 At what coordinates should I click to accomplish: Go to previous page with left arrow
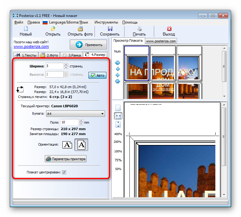pyautogui.click(x=118, y=69)
